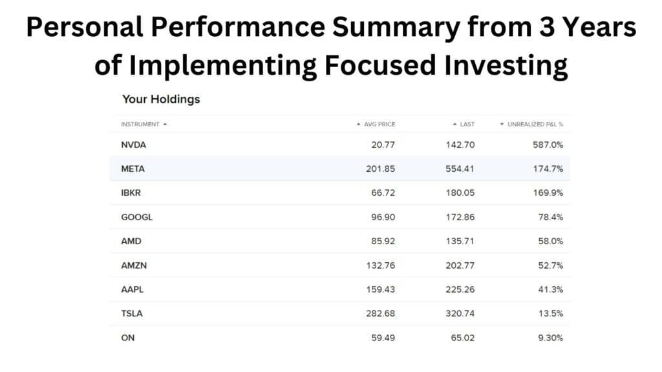Click the ascending arrow on LAST column
The width and height of the screenshot is (662, 372).
click(x=454, y=124)
